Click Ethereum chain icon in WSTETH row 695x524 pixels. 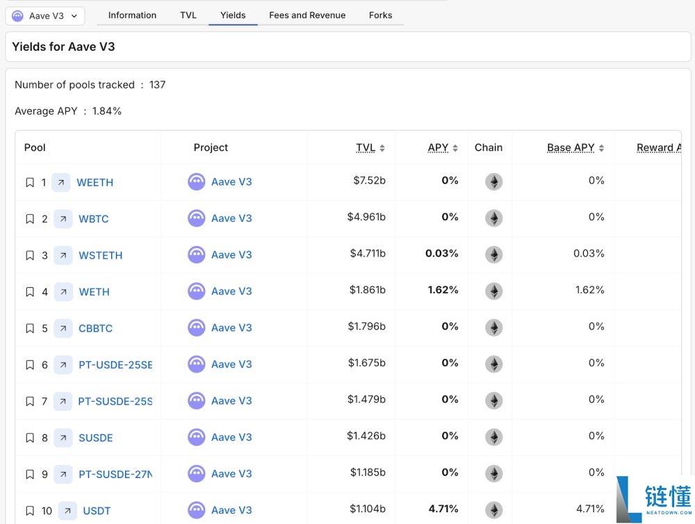click(x=493, y=254)
